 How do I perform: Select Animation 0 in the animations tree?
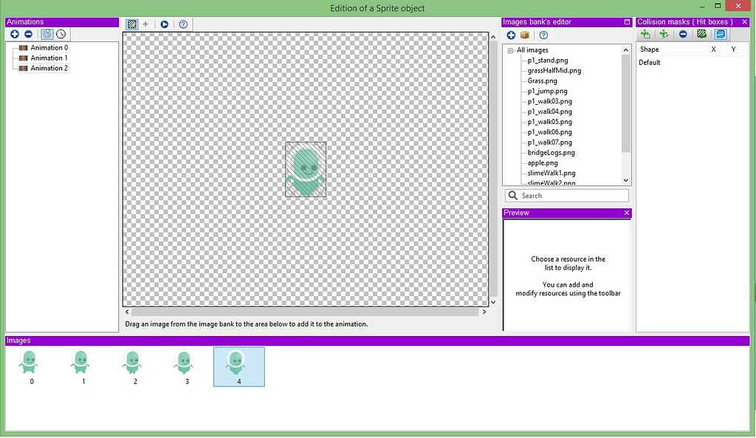tap(49, 47)
